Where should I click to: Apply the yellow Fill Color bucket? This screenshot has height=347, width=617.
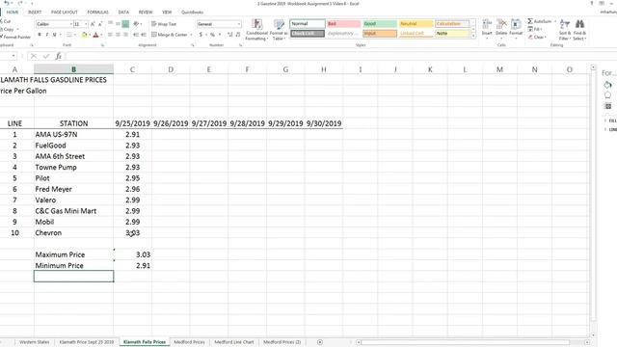point(84,35)
